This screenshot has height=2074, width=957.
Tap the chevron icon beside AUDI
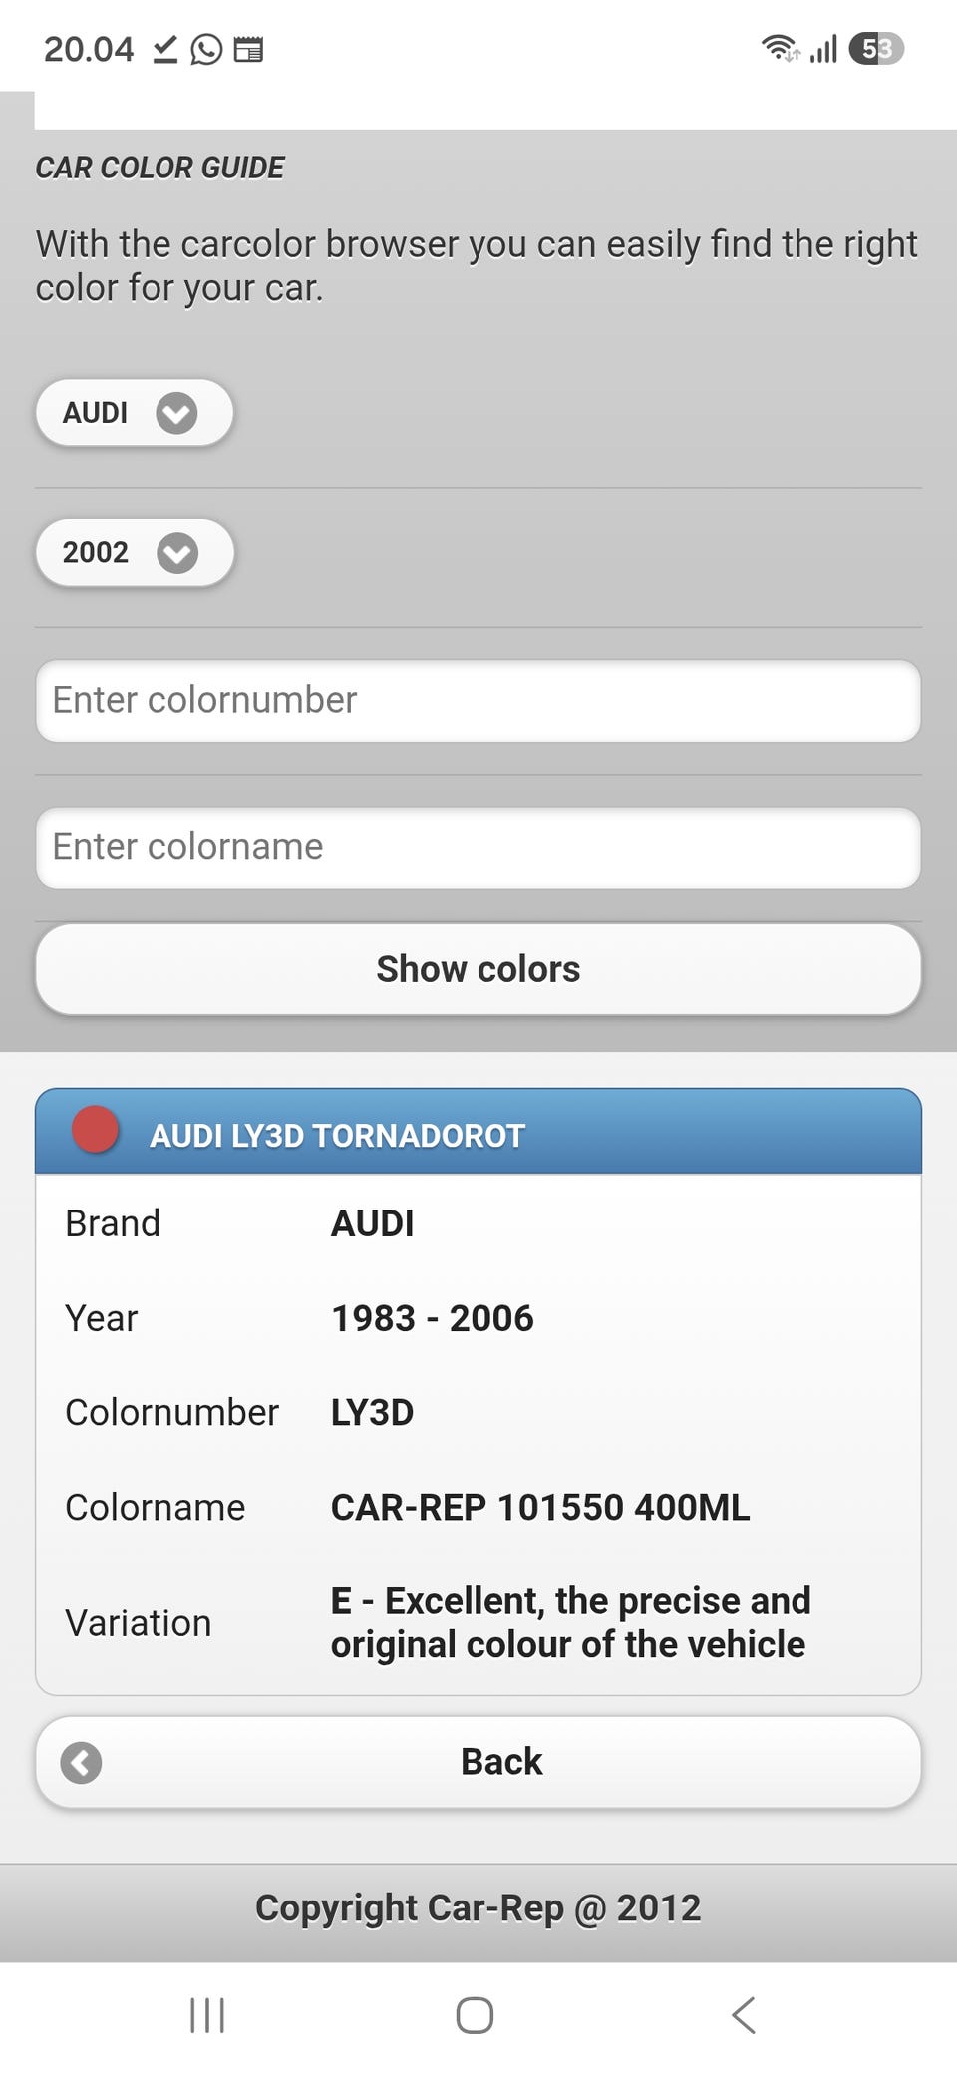[176, 413]
